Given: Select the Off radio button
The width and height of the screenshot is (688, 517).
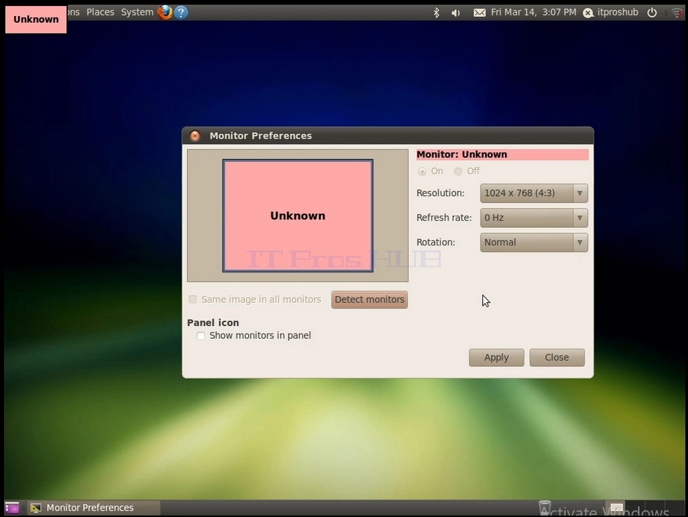Looking at the screenshot, I should pyautogui.click(x=458, y=171).
